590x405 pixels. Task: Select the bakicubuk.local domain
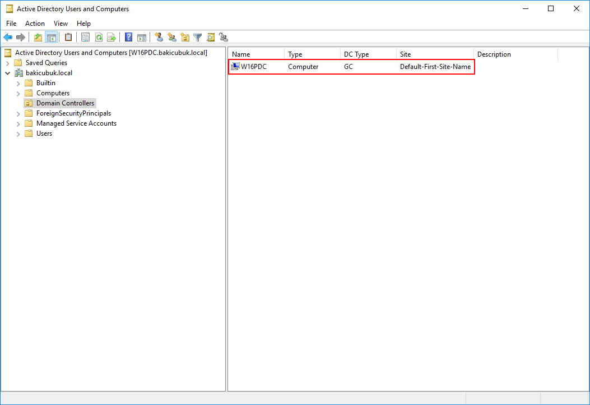(x=49, y=73)
